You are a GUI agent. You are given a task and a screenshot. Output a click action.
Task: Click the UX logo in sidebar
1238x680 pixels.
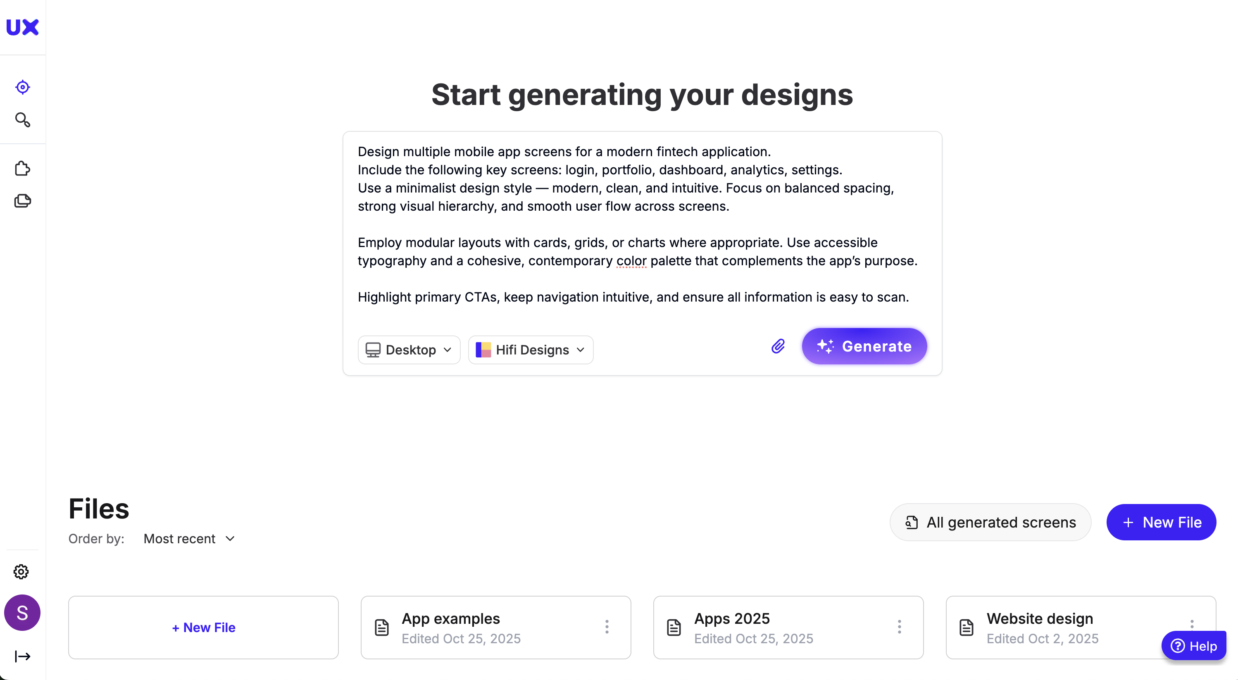point(22,27)
